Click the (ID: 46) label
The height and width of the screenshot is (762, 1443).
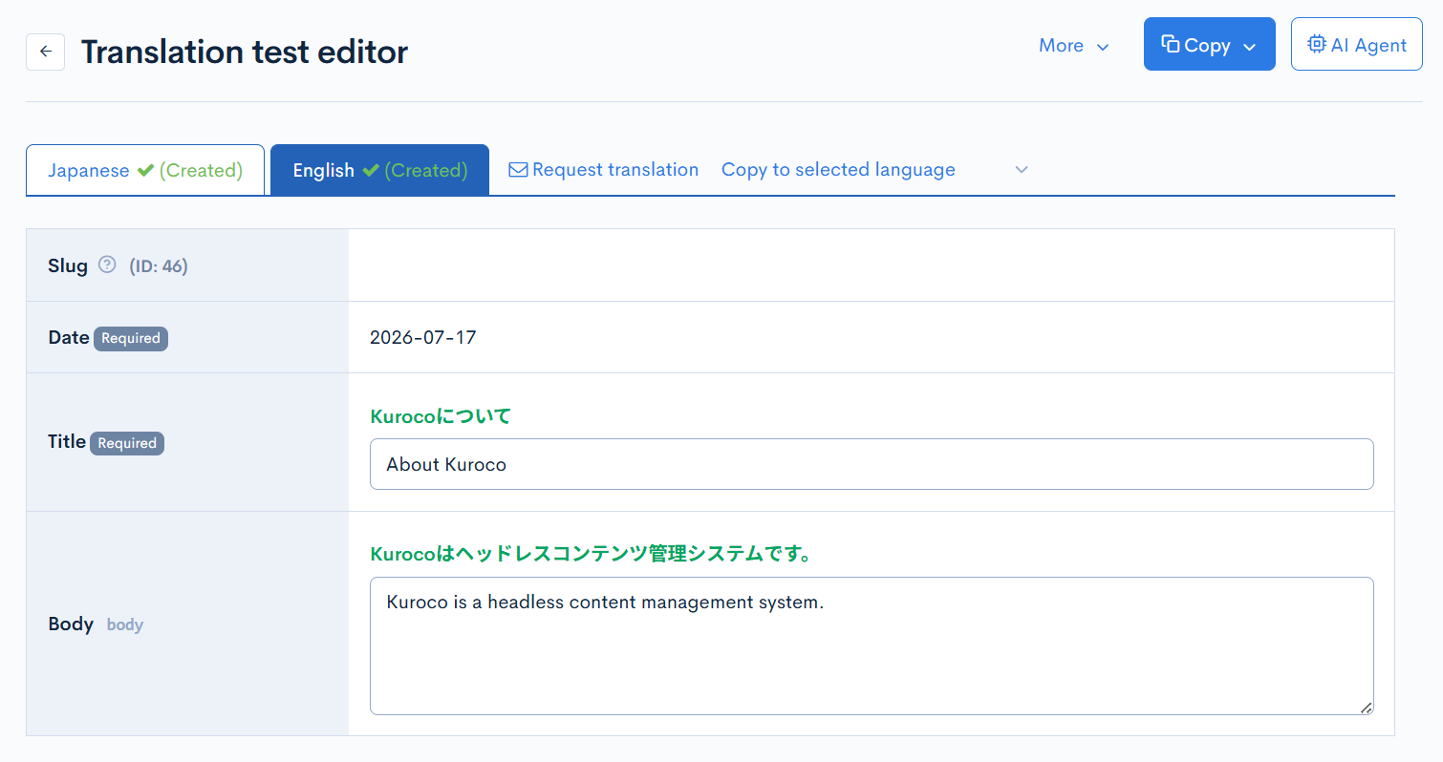tap(159, 266)
